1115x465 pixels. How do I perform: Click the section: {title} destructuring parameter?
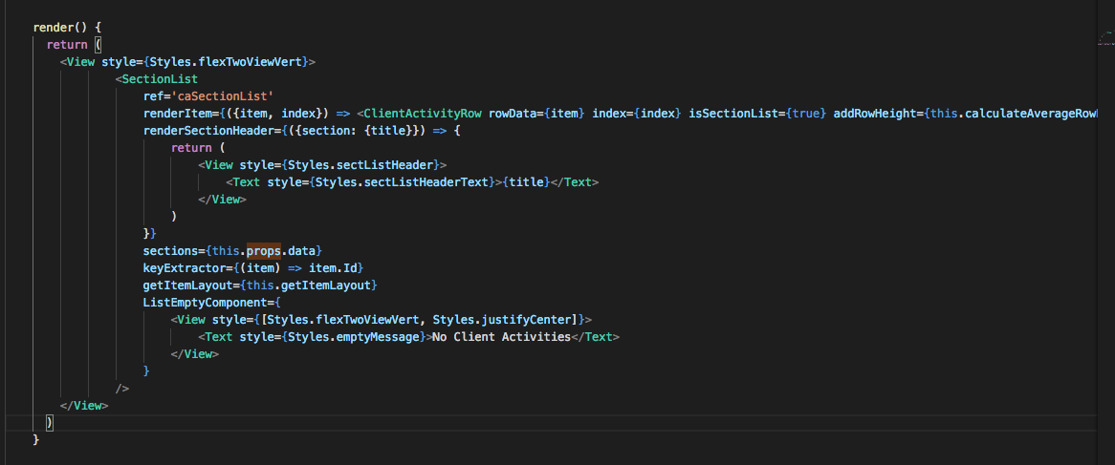[x=357, y=131]
